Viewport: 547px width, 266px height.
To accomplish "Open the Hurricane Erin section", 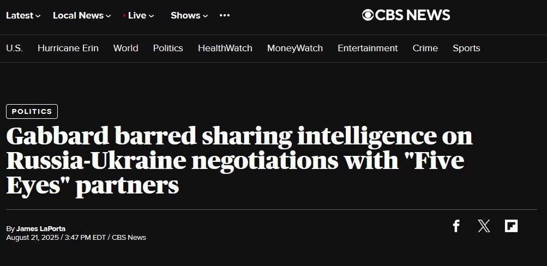I will click(68, 48).
